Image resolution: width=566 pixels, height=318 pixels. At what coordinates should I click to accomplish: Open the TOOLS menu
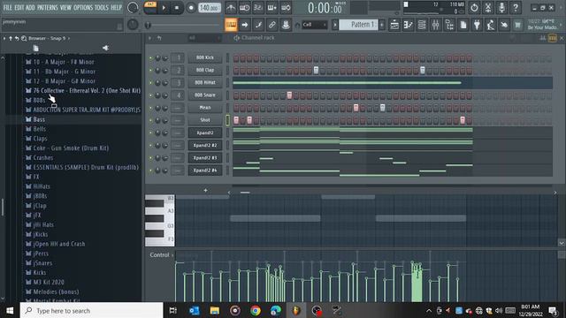102,7
